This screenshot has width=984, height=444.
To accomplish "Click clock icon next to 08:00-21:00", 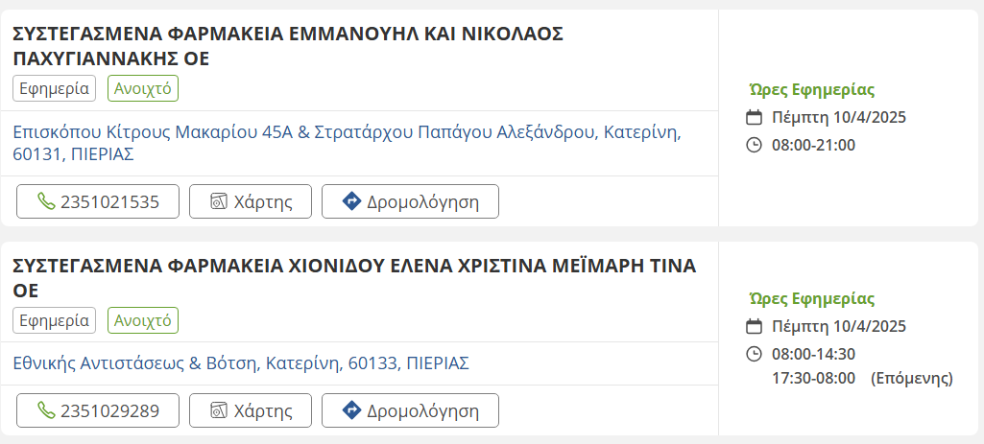I will [x=755, y=146].
